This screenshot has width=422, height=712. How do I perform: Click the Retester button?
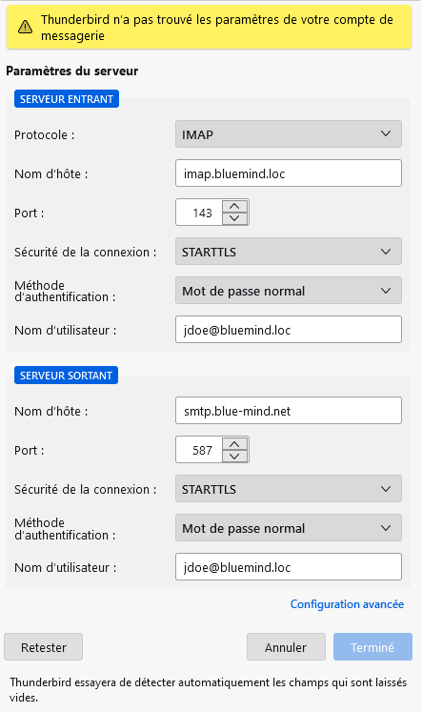pos(44,646)
